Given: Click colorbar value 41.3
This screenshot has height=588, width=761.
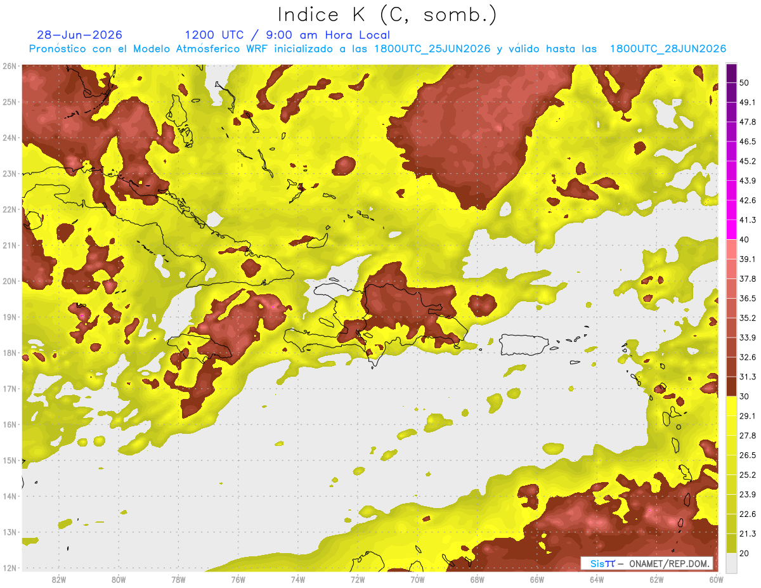Looking at the screenshot, I should tap(748, 220).
